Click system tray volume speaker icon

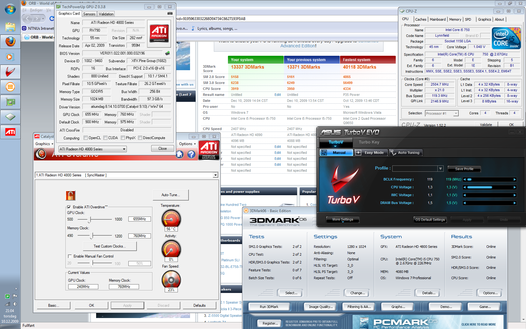(15, 304)
